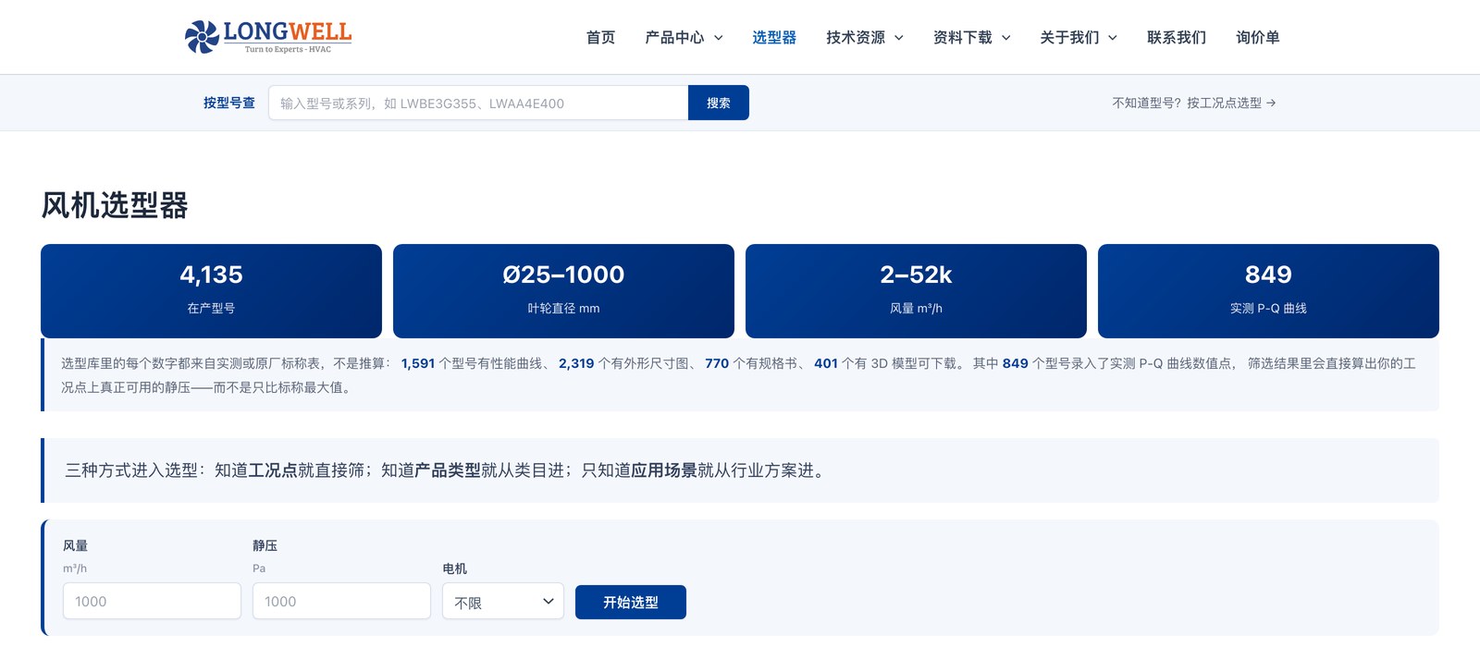1480x647 pixels.
Task: Click the 1,591 curve count number
Action: click(418, 363)
